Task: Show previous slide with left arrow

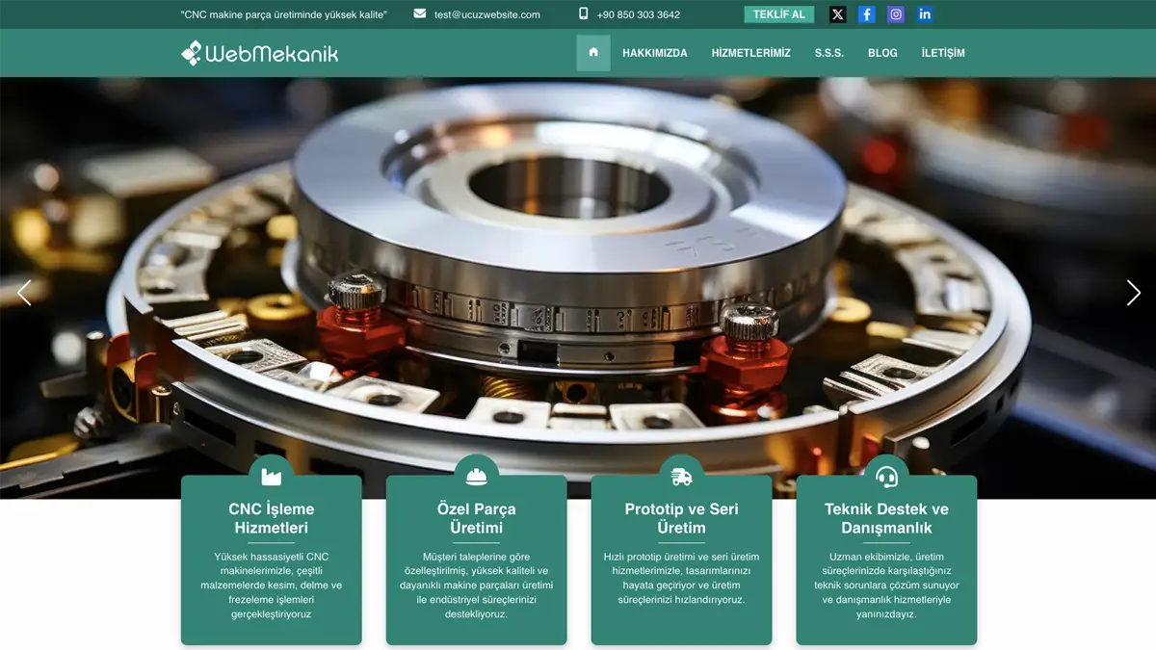Action: [x=25, y=293]
